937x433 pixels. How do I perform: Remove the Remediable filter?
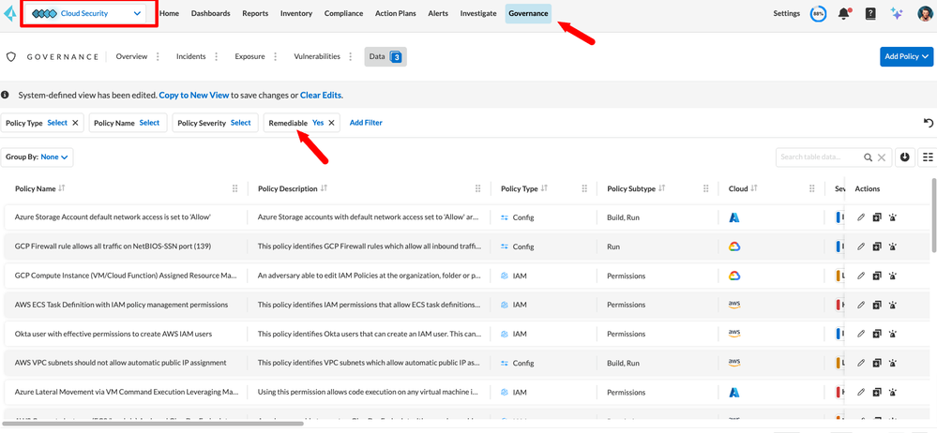tap(331, 123)
